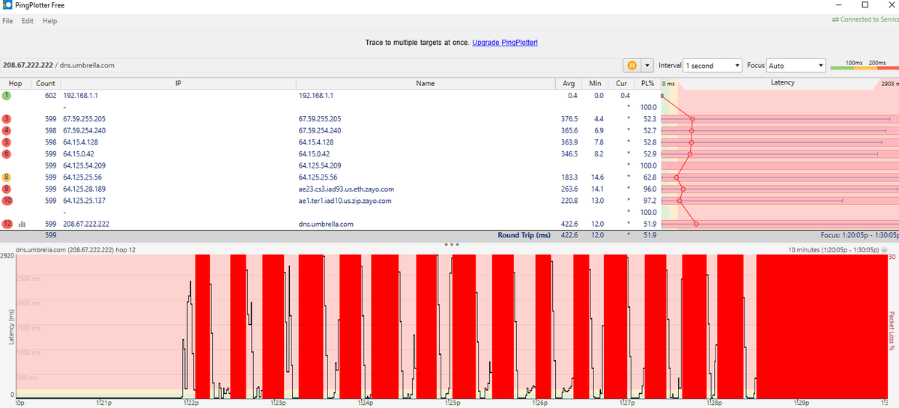Follow the Upgrade PingPlotter! link
899x408 pixels.
click(505, 43)
